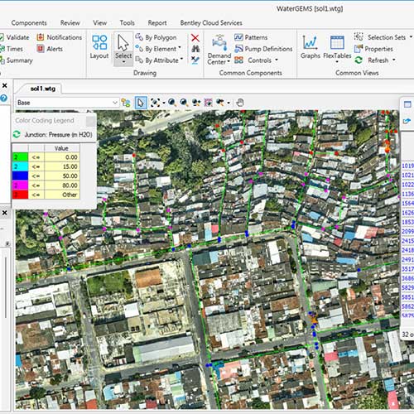Click the 3517 entry in right list
The image size is (414, 414).
(x=407, y=269)
